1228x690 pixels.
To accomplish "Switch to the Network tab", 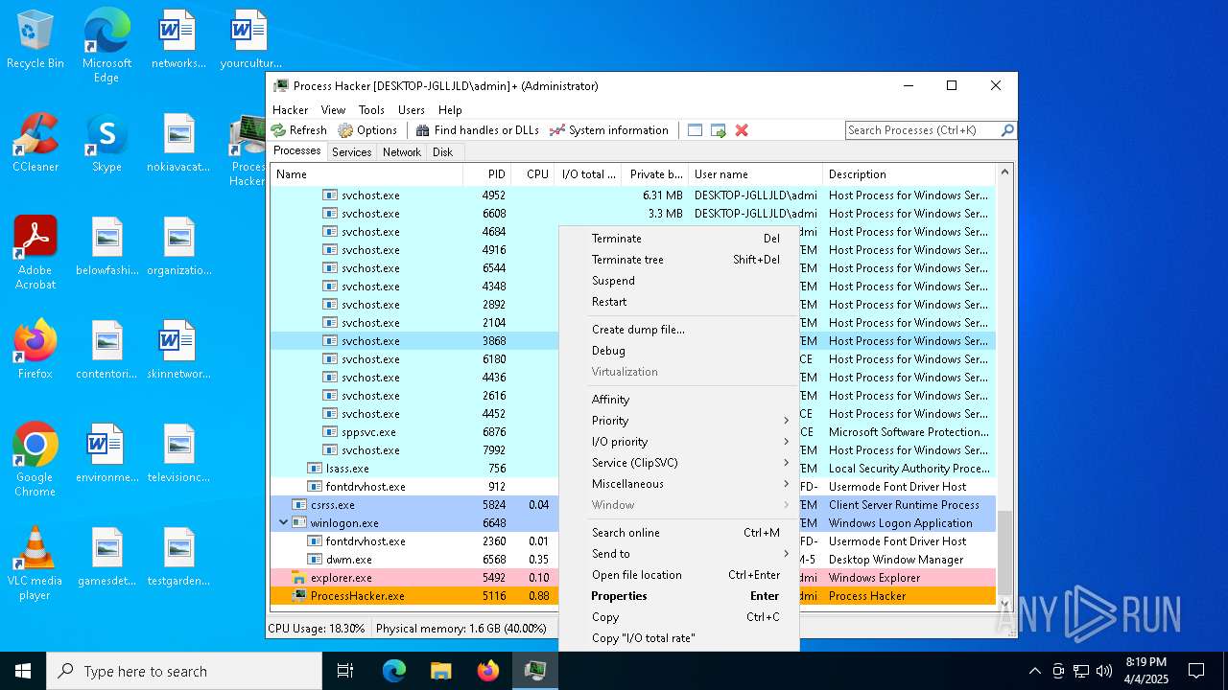I will pos(402,152).
